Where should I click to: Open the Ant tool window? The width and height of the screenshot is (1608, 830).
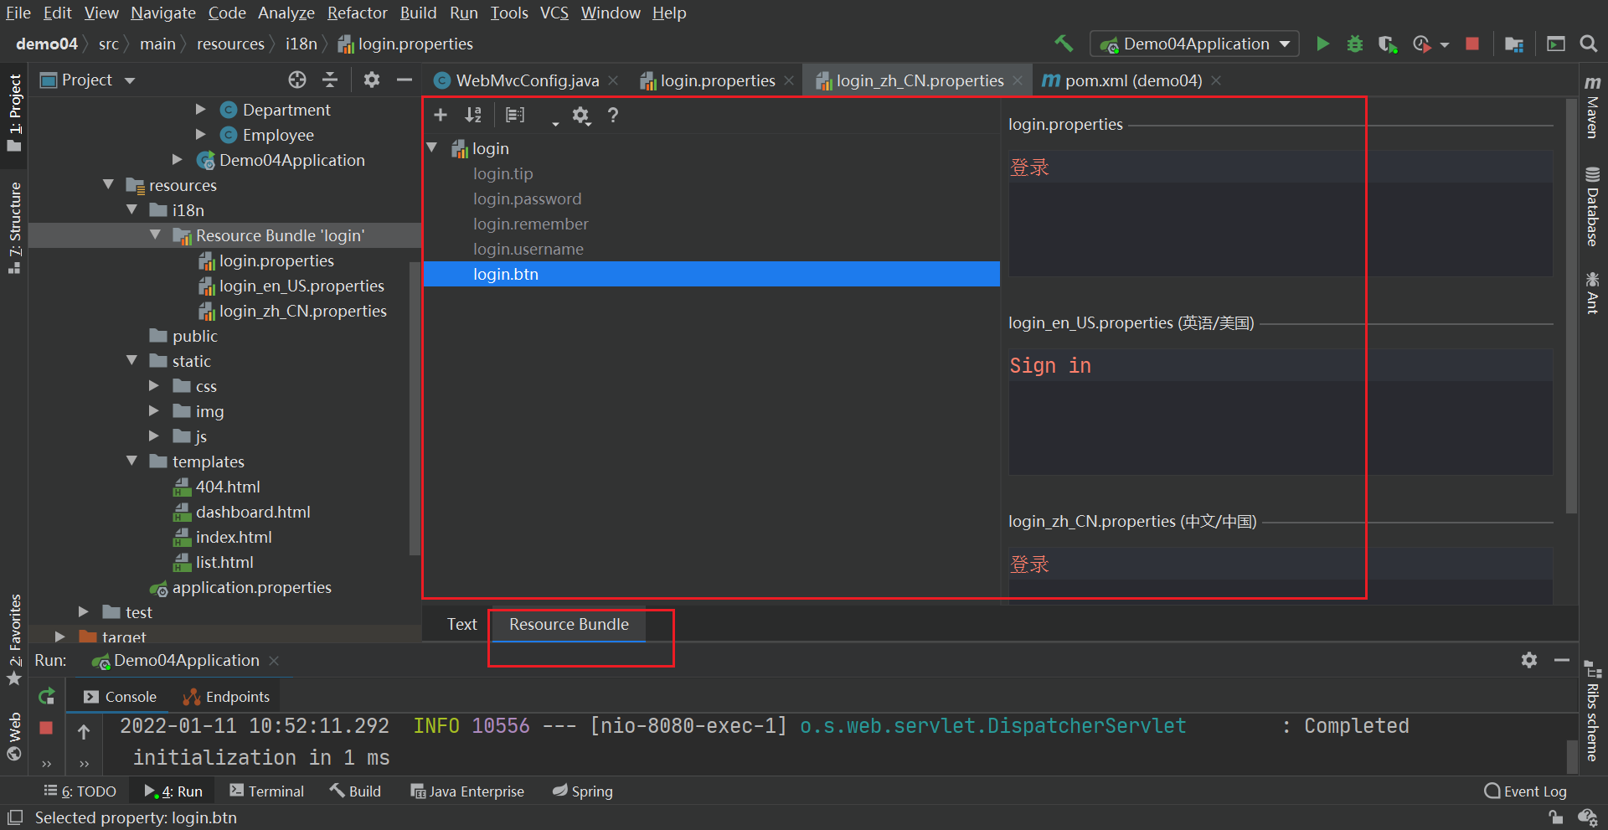1593,292
